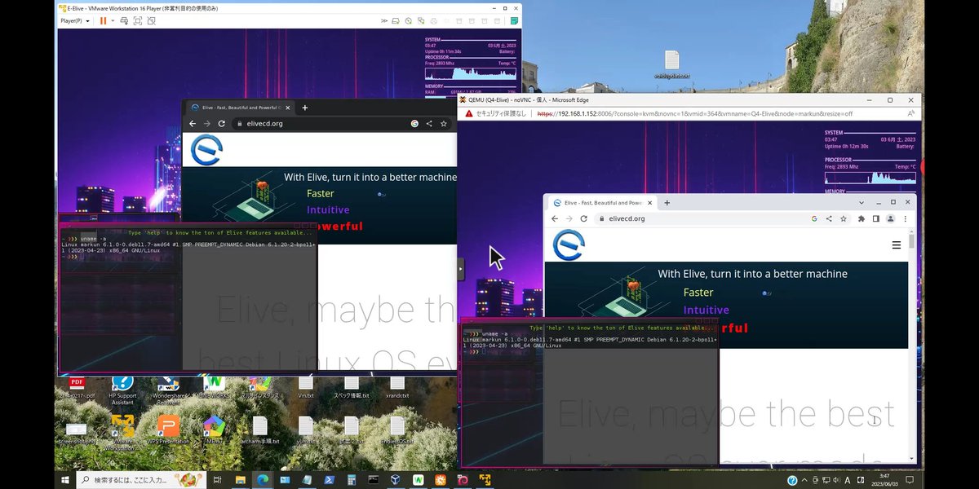The width and height of the screenshot is (979, 489).
Task: Click the CD/DVD device icon in VMware toolbar
Action: (408, 21)
